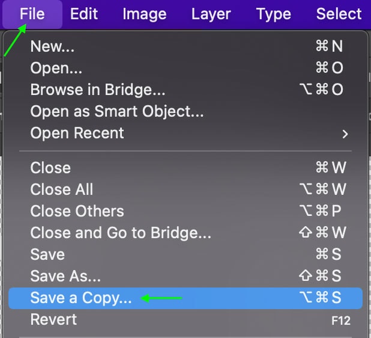Image resolution: width=371 pixels, height=338 pixels.
Task: Select Revert from the File menu
Action: click(53, 319)
